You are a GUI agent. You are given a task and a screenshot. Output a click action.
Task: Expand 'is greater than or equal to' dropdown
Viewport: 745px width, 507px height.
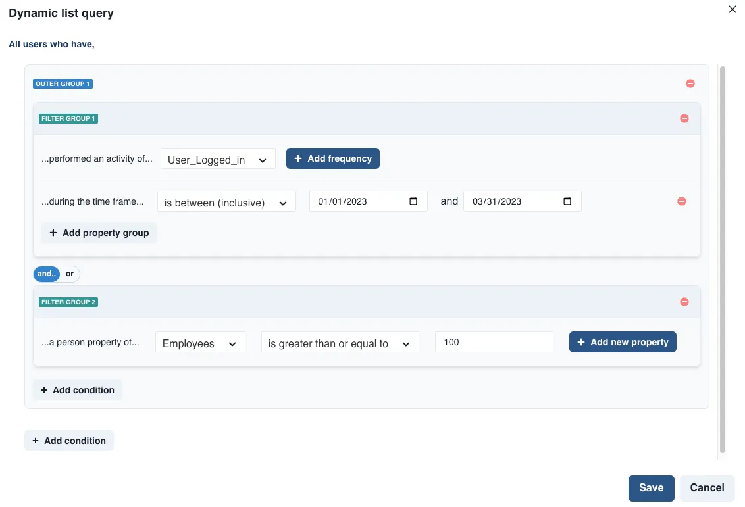click(x=340, y=343)
